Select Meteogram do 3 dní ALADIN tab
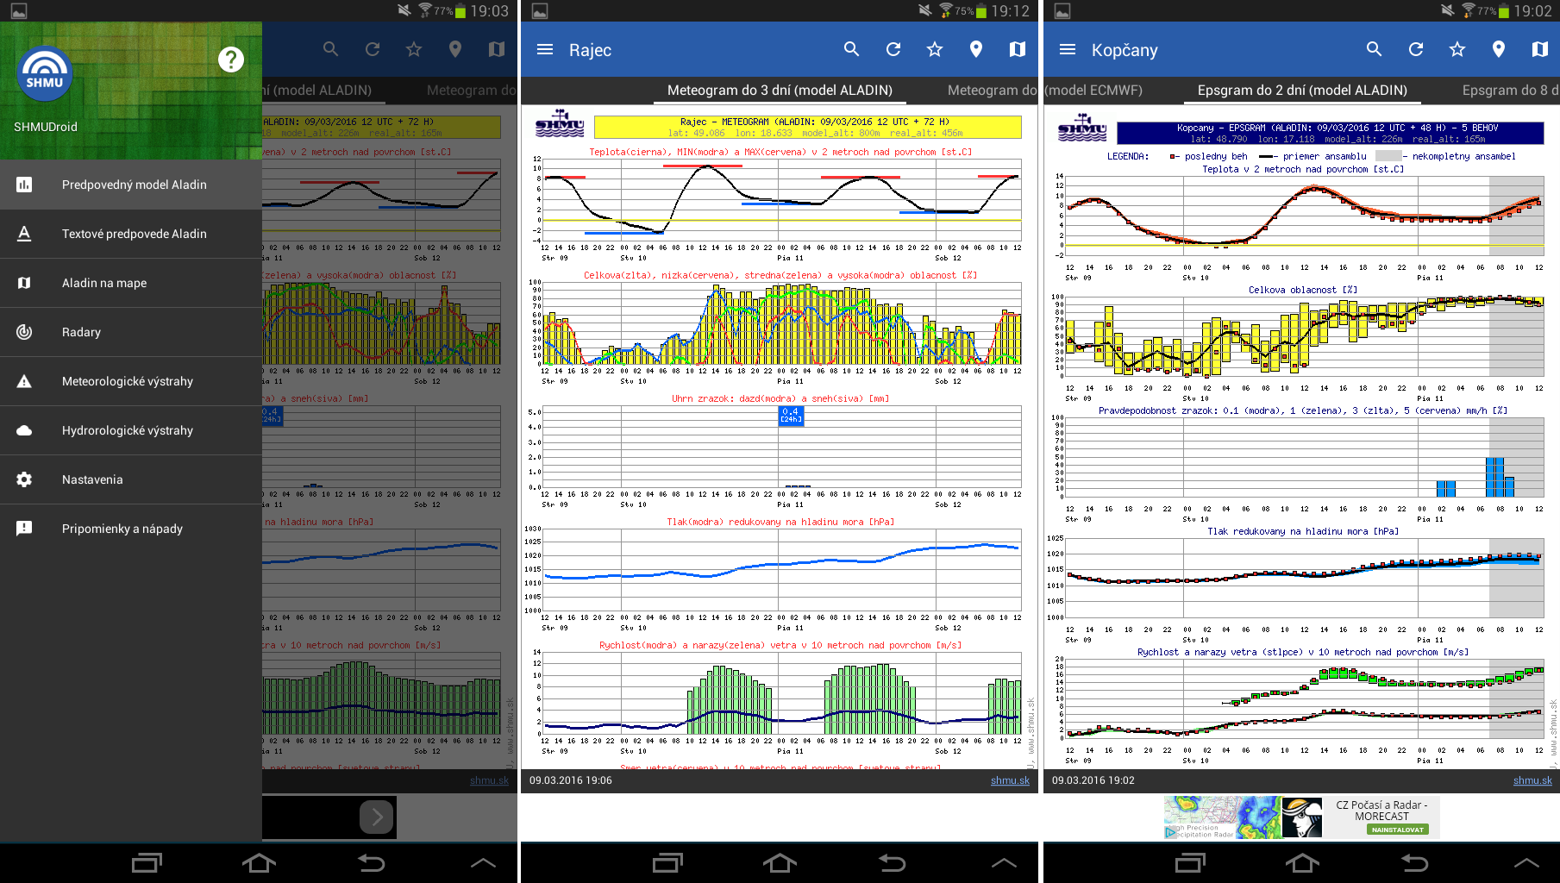The image size is (1560, 883). [779, 91]
